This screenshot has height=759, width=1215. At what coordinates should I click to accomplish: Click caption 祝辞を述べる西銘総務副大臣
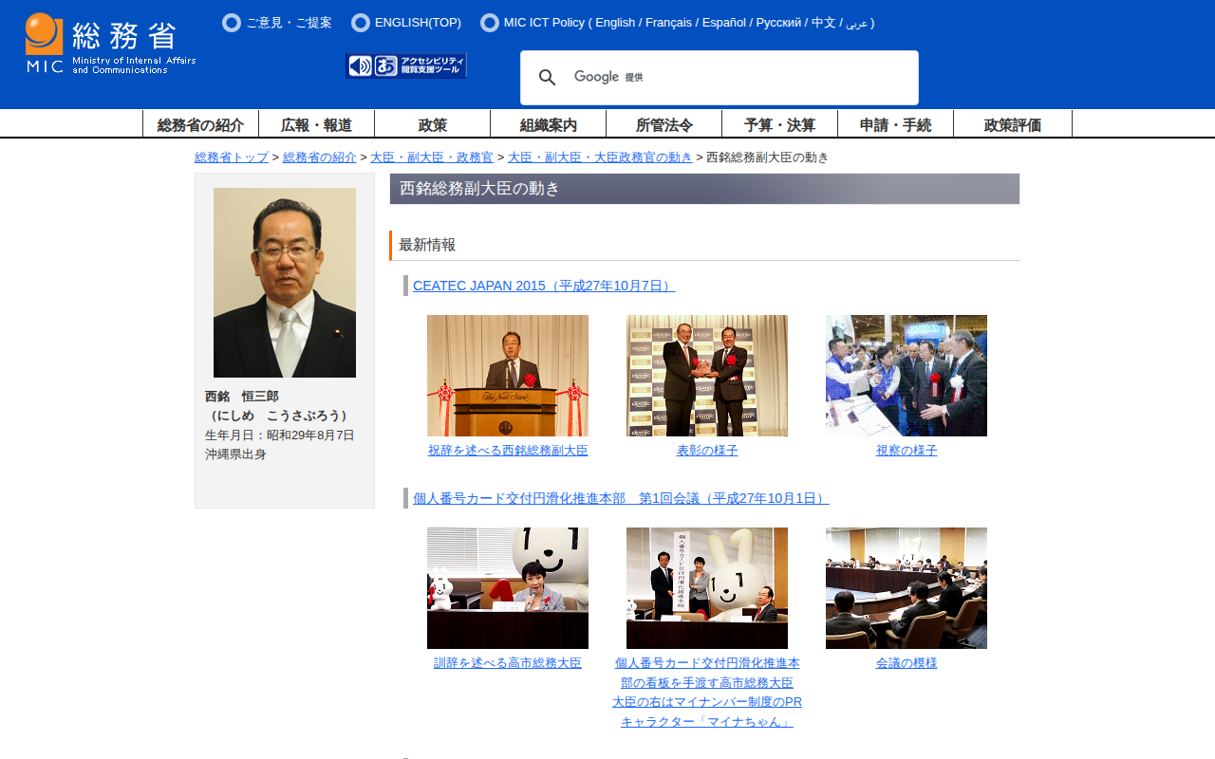point(508,451)
